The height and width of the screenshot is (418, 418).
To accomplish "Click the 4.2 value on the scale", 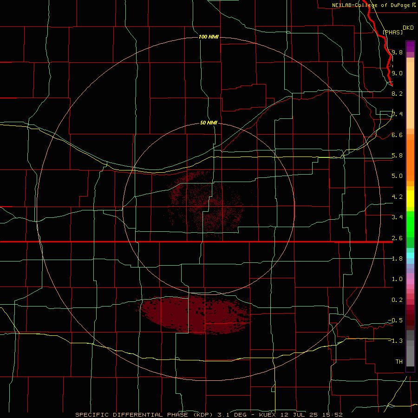I will [x=397, y=197].
